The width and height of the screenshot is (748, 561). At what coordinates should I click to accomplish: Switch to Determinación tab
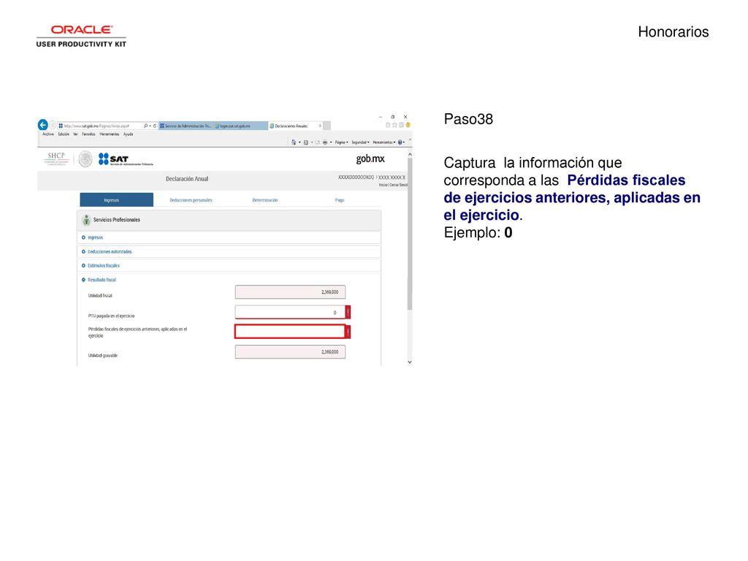(265, 200)
